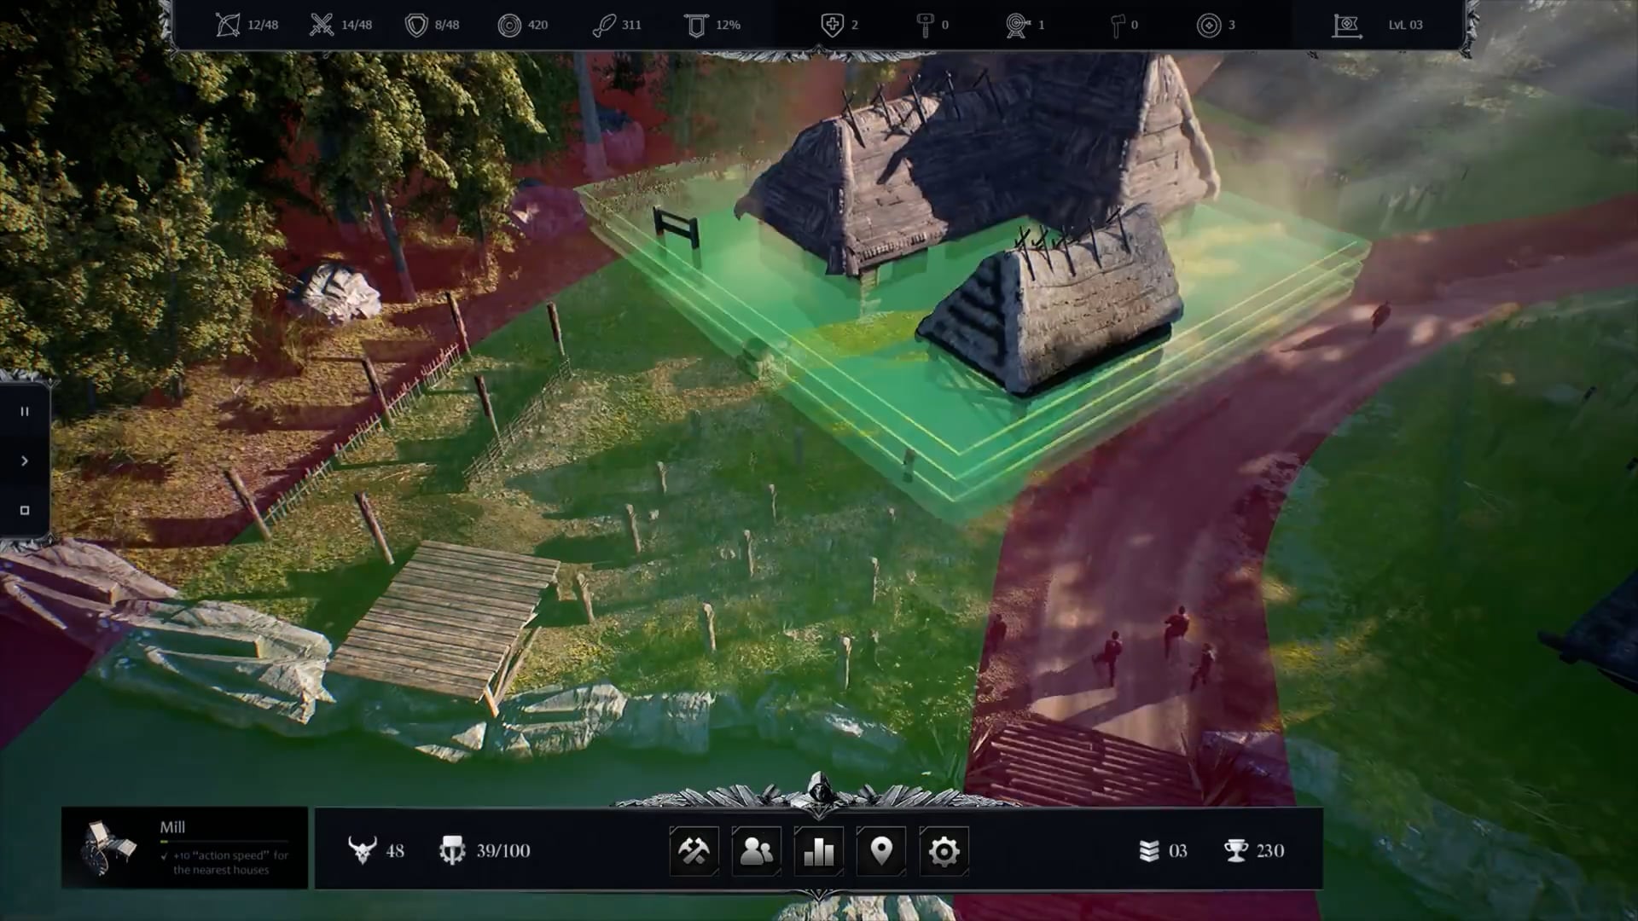Click the "39/100" population value

click(x=503, y=851)
